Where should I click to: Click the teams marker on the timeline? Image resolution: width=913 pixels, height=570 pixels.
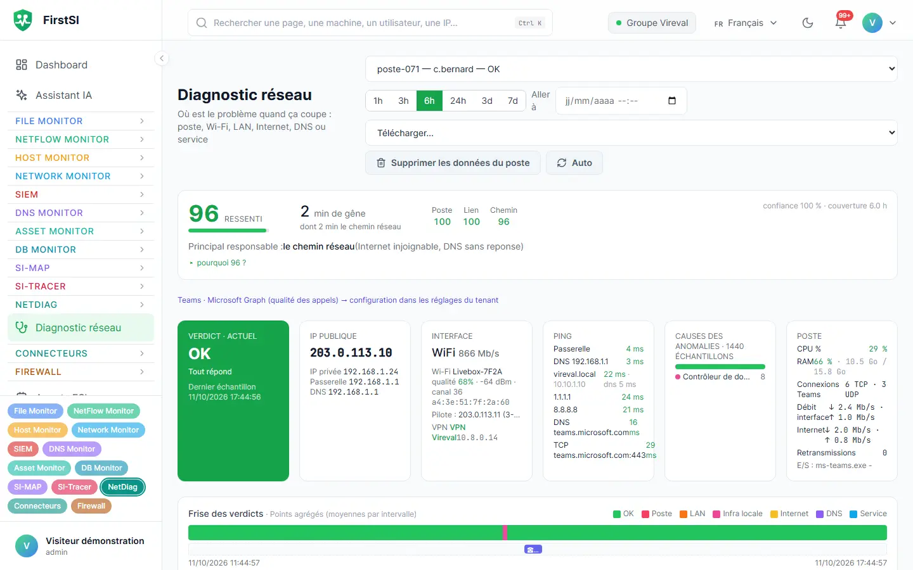tap(533, 549)
